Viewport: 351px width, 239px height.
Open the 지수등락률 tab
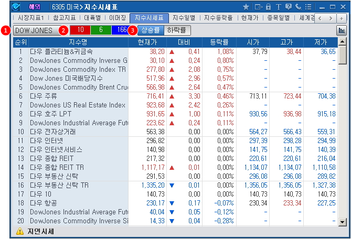tap(218, 18)
